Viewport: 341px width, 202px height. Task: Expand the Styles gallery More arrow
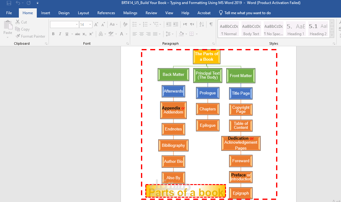[332, 35]
